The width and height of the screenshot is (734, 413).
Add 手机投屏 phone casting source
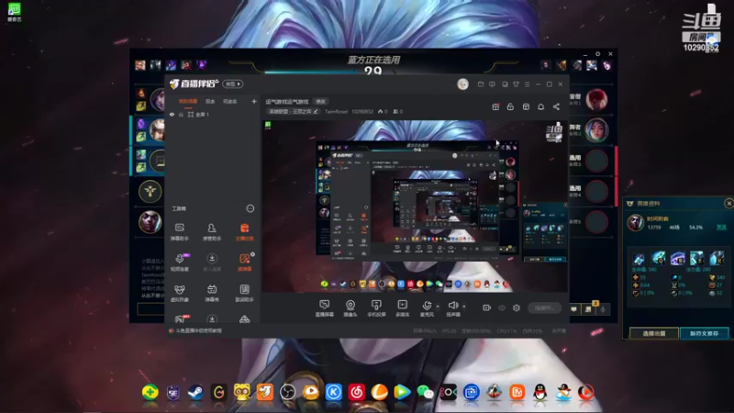(376, 308)
